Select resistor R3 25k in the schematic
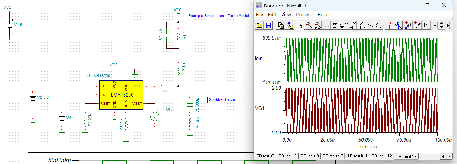This screenshot has width=457, height=164. tap(126, 126)
